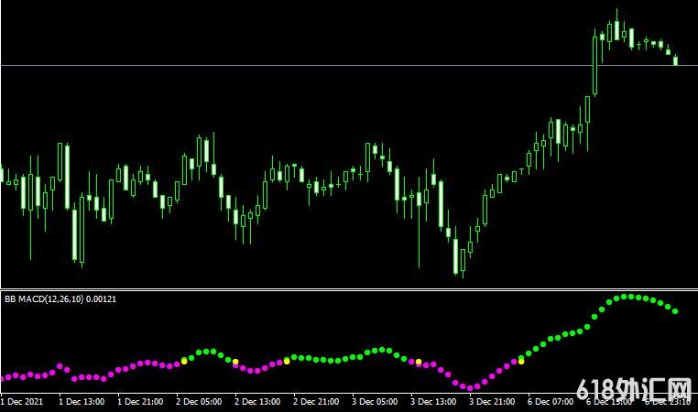Click the 2 Dec 05:00 time axis label
Screen dimensions: 698x412
(199, 401)
